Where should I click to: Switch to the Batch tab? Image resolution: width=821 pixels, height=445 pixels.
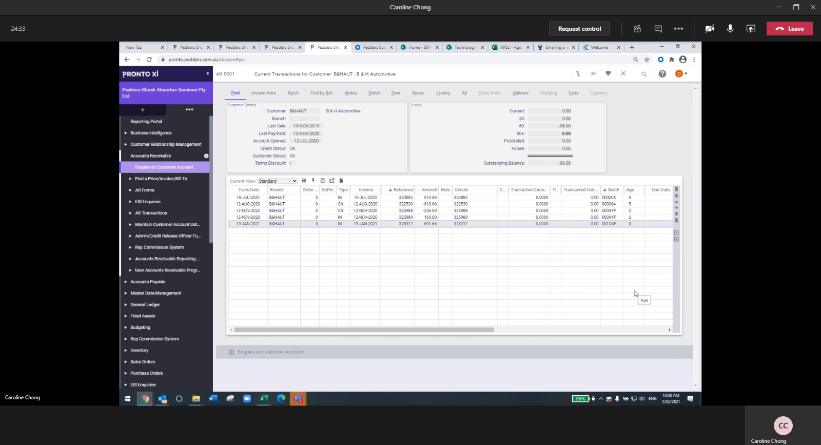tap(293, 93)
